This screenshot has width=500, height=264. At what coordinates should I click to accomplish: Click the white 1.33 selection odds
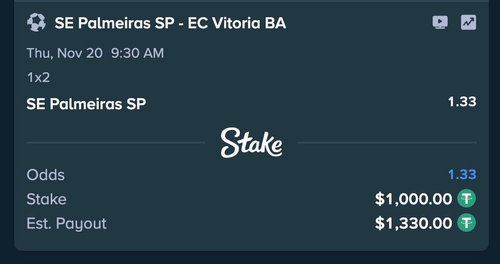pyautogui.click(x=462, y=102)
